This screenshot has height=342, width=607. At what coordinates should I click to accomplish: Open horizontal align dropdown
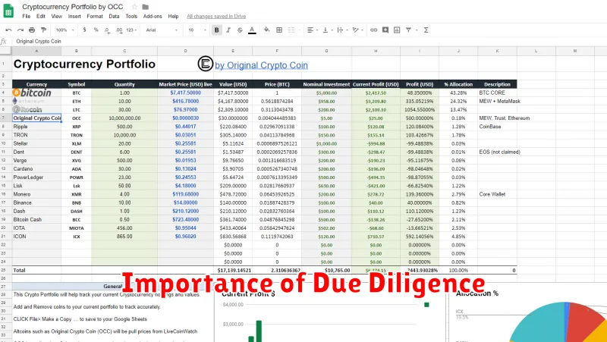[313, 30]
